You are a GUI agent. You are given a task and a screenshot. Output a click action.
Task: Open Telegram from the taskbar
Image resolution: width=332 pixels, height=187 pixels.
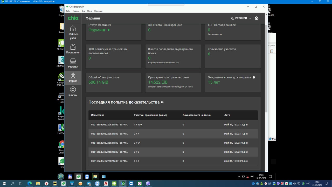[89, 183]
